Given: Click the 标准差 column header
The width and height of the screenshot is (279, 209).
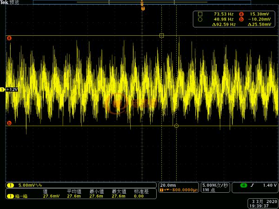Looking at the screenshot, I should [141, 191].
